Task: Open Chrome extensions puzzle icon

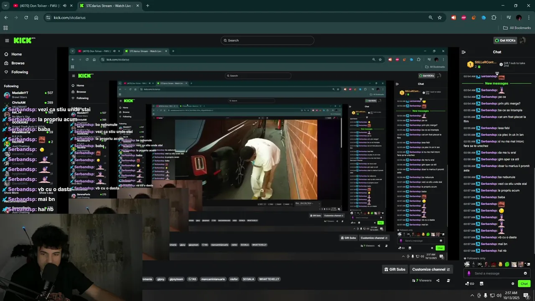Action: 494,18
